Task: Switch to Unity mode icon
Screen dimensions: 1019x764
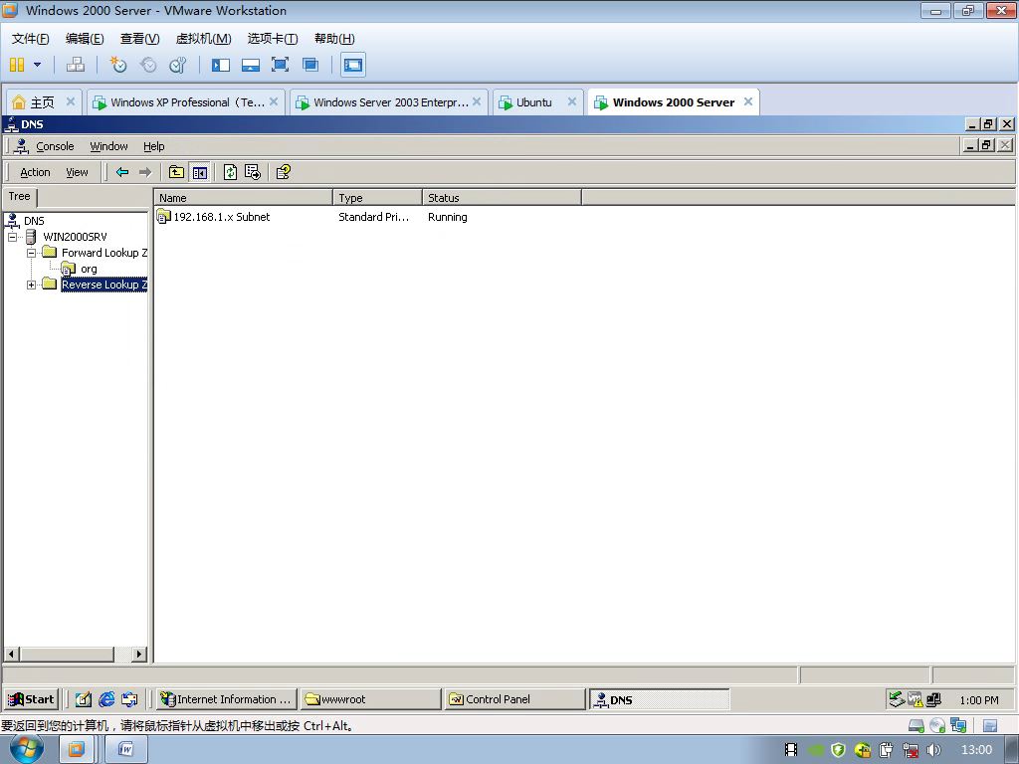Action: 310,65
